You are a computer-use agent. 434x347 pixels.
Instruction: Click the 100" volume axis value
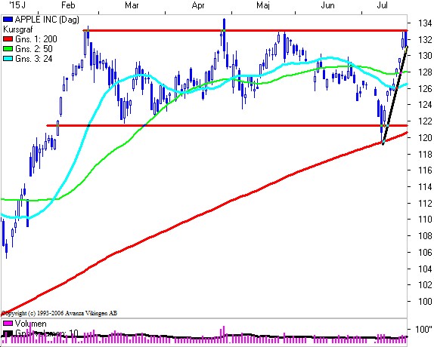pyautogui.click(x=423, y=329)
